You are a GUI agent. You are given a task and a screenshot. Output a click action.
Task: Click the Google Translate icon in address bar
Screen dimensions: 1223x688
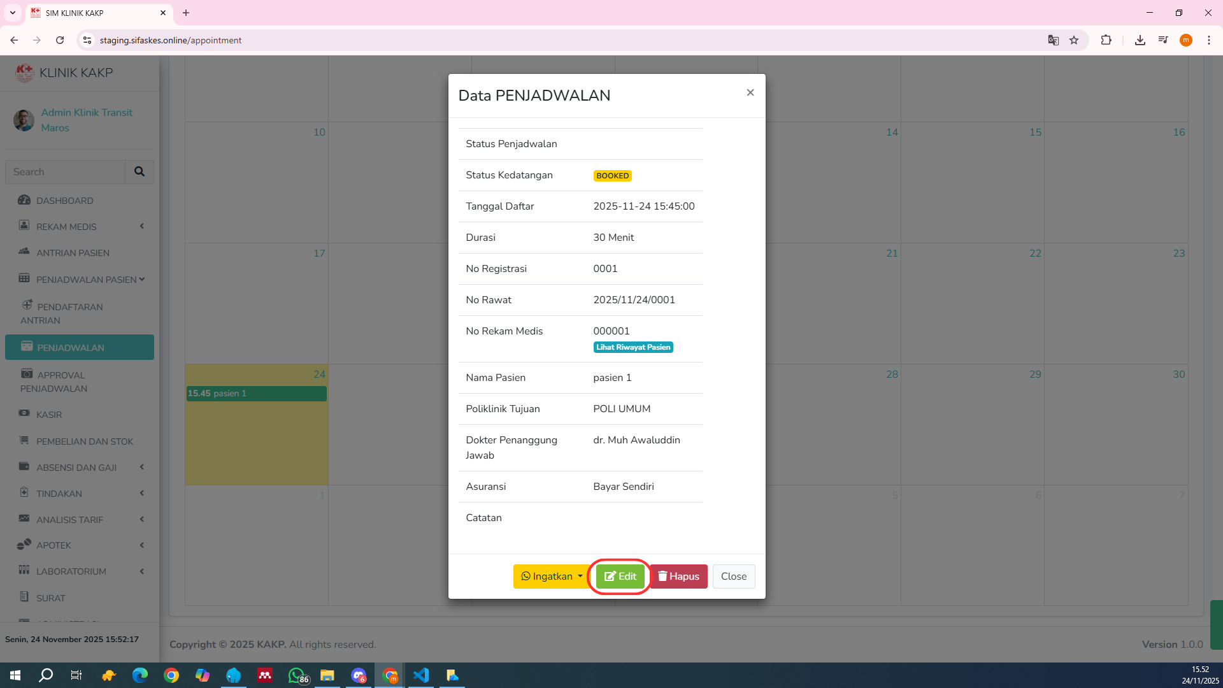[1053, 40]
